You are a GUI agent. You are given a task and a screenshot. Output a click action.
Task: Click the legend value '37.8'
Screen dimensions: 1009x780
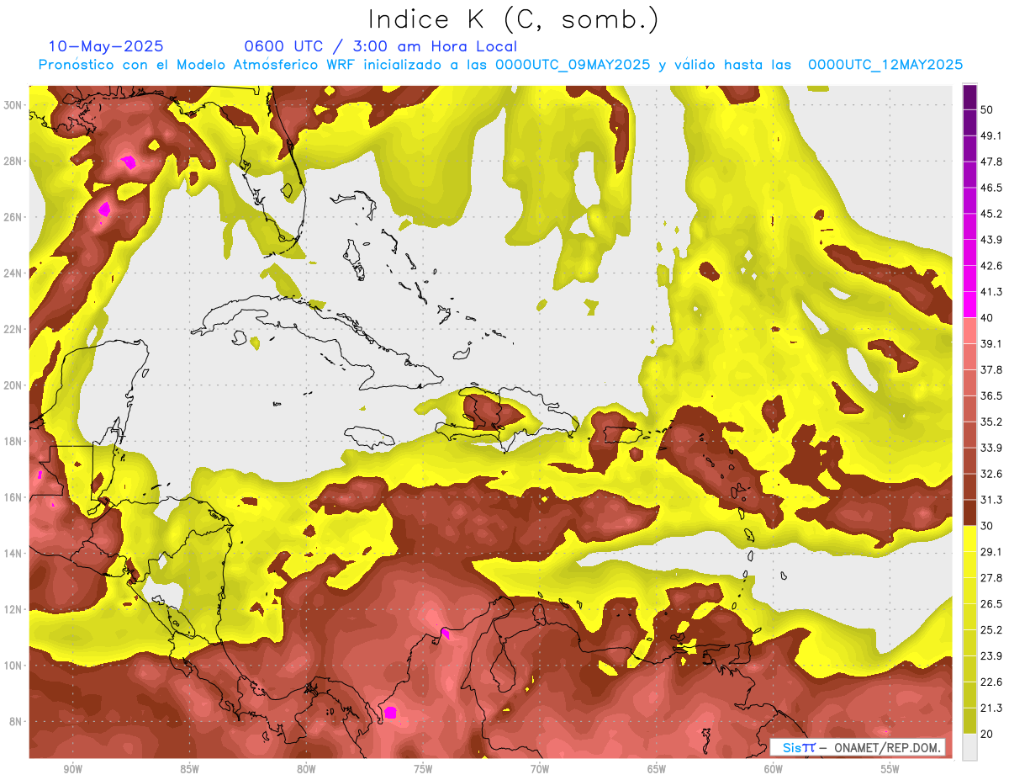[x=991, y=369]
